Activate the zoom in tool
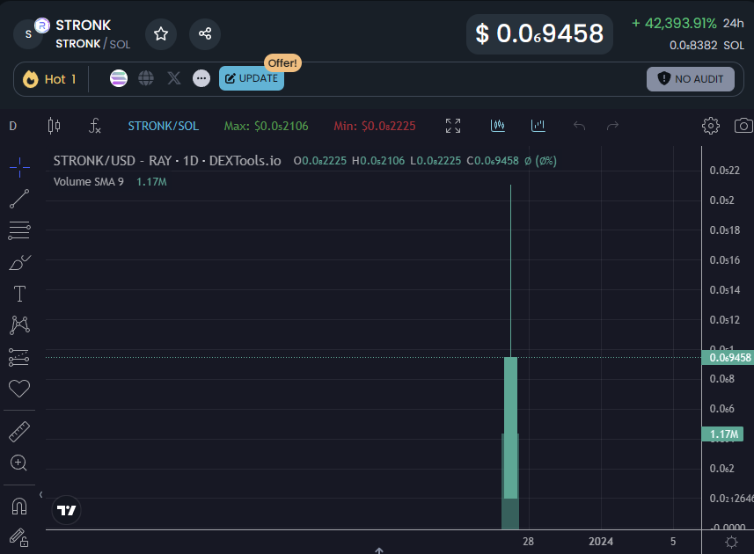Viewport: 754px width, 554px height. point(18,463)
